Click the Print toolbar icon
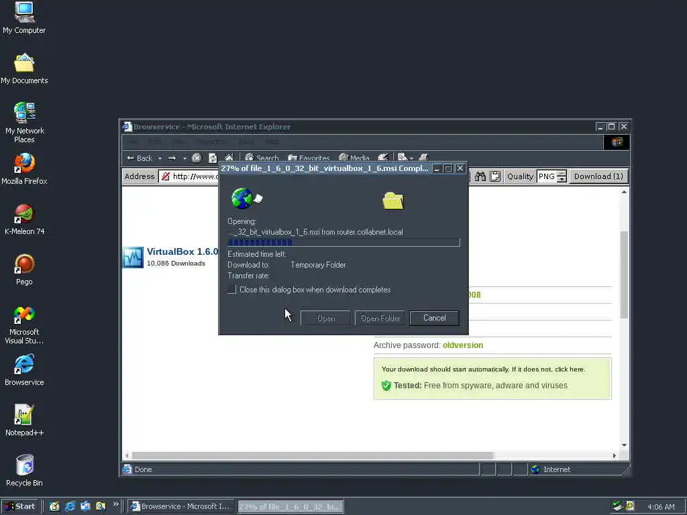 pos(423,157)
